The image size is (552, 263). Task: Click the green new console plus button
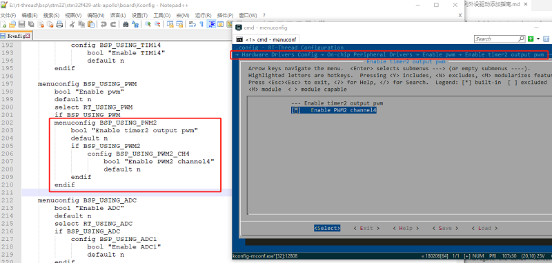[531, 39]
